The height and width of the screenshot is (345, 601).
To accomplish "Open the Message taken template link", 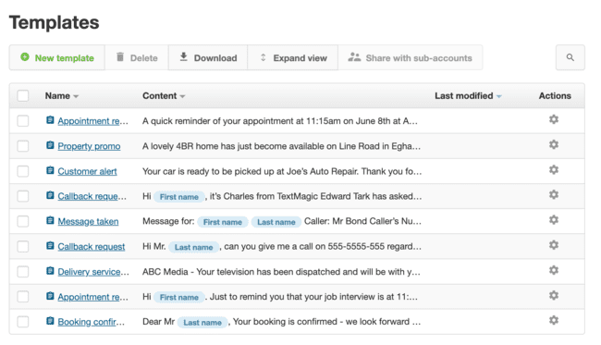I will click(88, 222).
